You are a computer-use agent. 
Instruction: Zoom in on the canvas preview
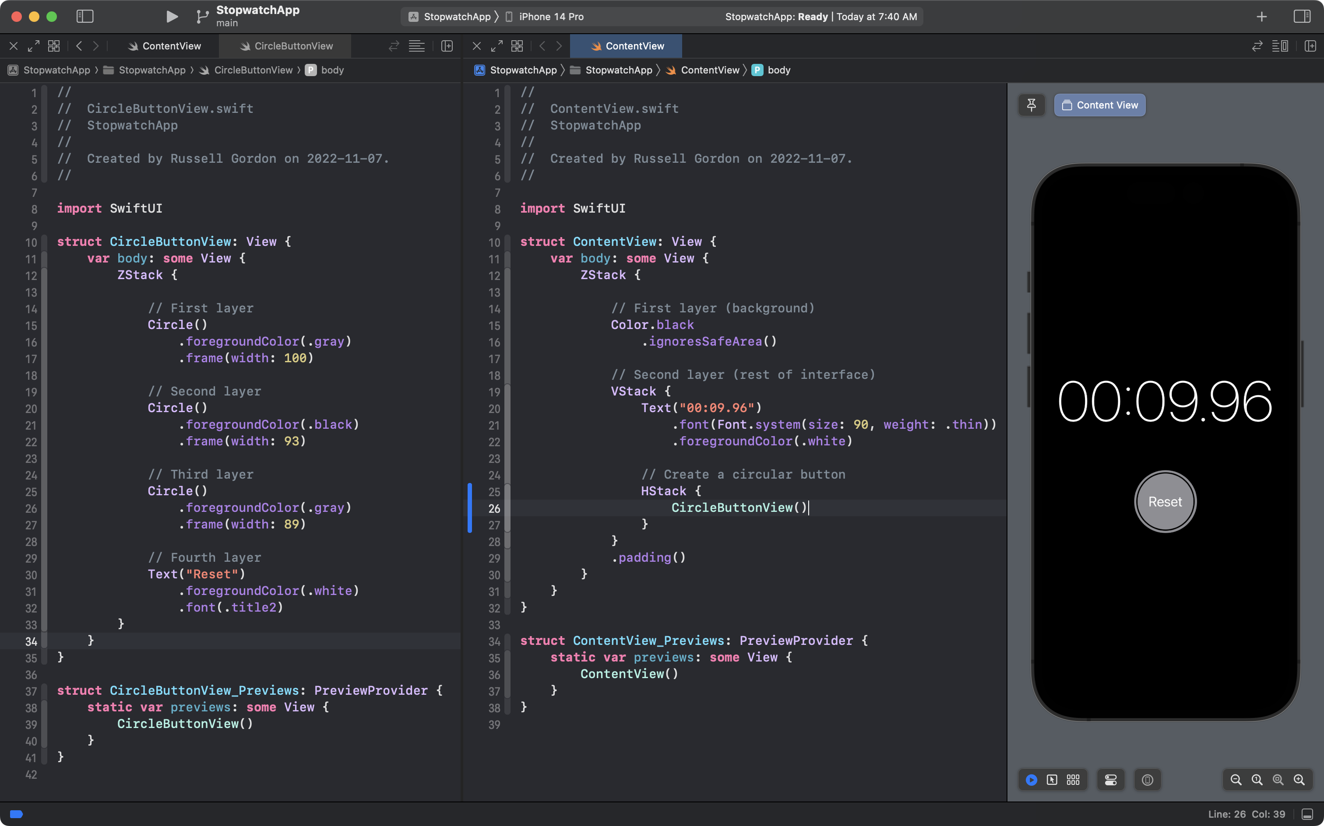pyautogui.click(x=1299, y=780)
